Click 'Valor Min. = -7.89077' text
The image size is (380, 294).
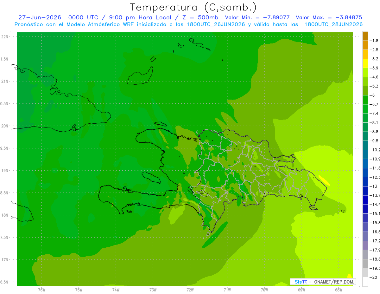pos(257,17)
